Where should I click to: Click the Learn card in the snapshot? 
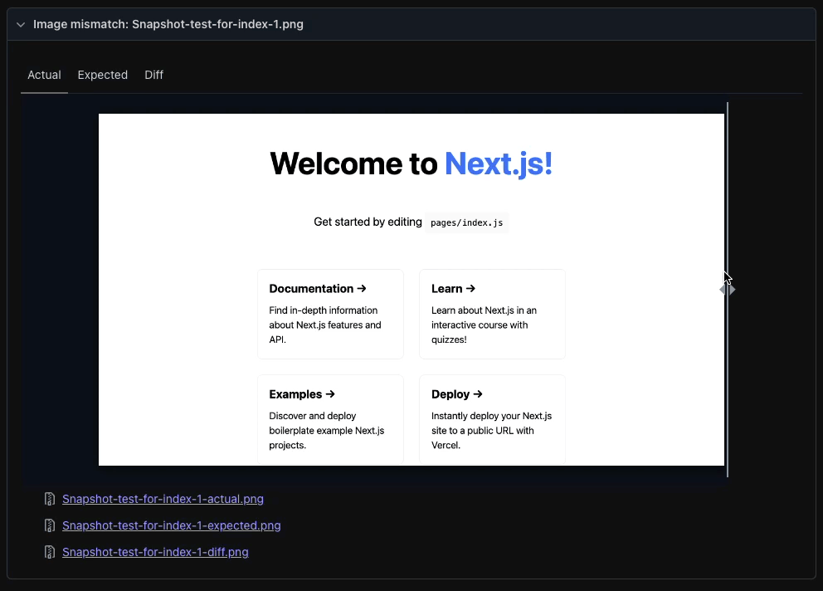coord(492,314)
